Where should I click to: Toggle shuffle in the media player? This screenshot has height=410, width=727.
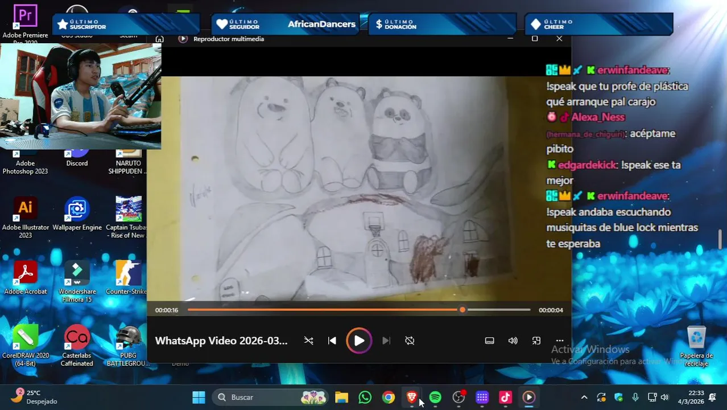pyautogui.click(x=309, y=341)
